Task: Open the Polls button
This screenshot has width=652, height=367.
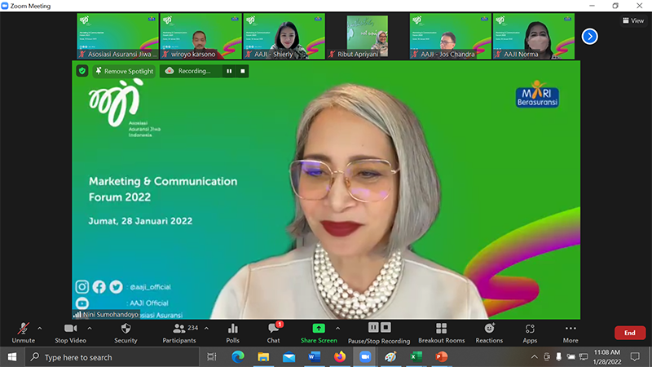Action: [x=233, y=333]
